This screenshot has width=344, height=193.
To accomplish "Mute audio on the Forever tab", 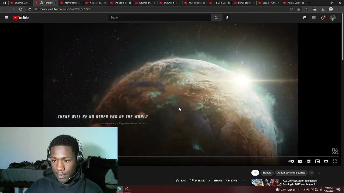I will click(x=41, y=3).
